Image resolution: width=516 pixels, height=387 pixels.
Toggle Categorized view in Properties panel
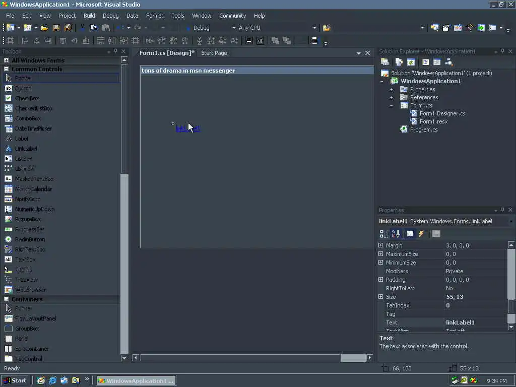coord(383,234)
